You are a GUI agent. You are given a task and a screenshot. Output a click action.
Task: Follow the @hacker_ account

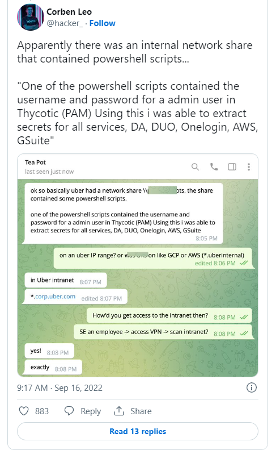point(102,23)
